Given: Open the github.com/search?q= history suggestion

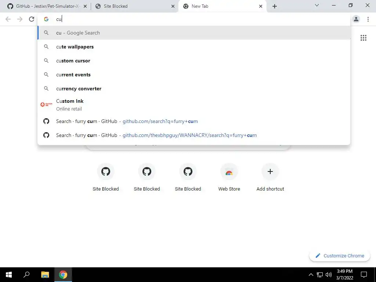Looking at the screenshot, I should pos(194,121).
